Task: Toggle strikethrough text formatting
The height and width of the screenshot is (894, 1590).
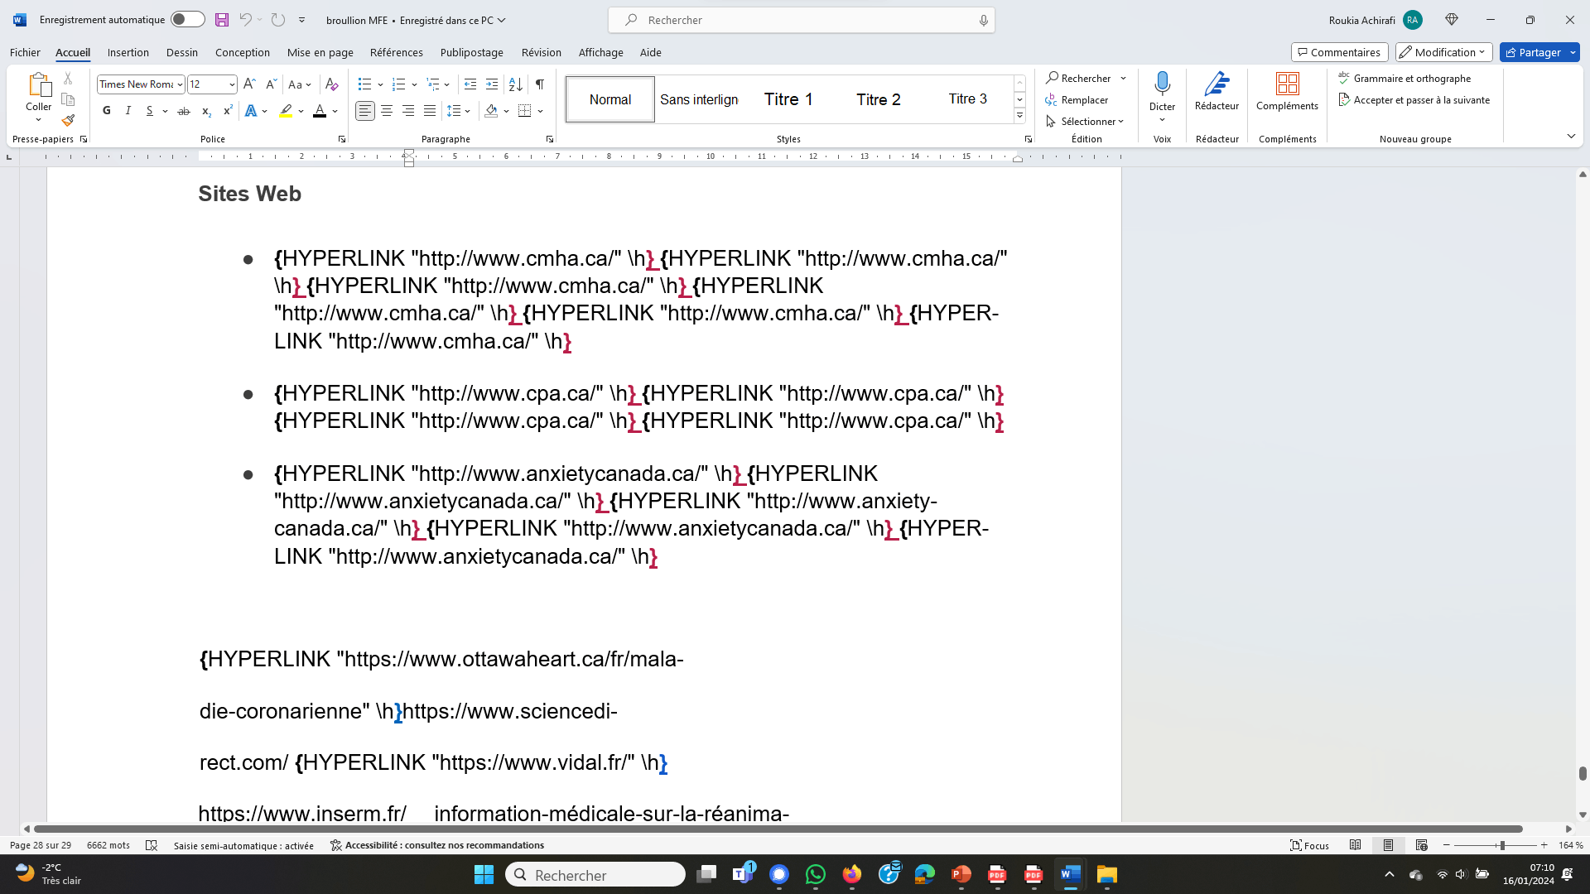Action: 184,111
